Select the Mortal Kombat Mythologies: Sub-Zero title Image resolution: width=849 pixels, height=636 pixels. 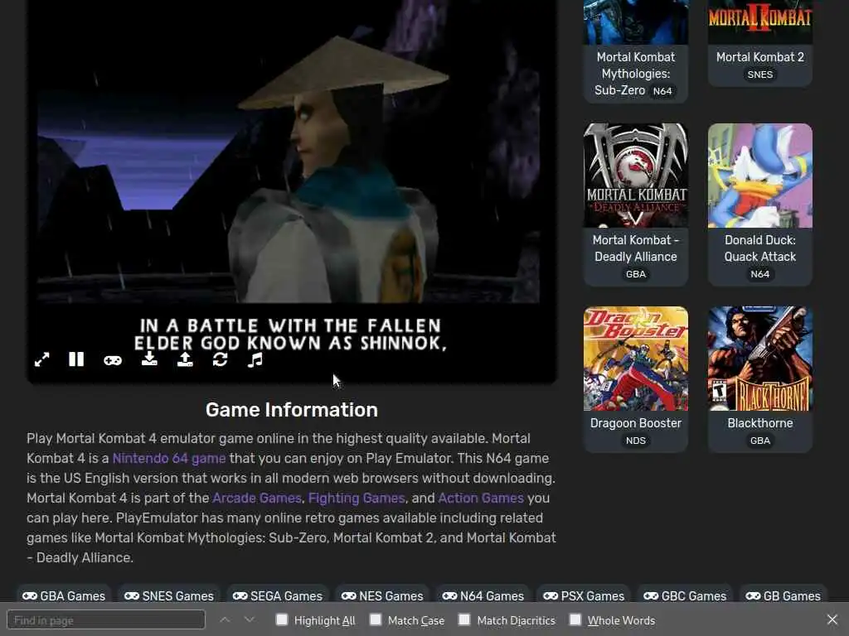(636, 74)
